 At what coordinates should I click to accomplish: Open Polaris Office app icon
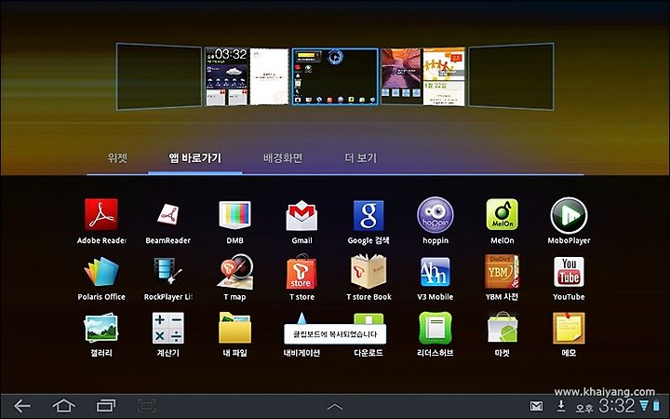101,271
